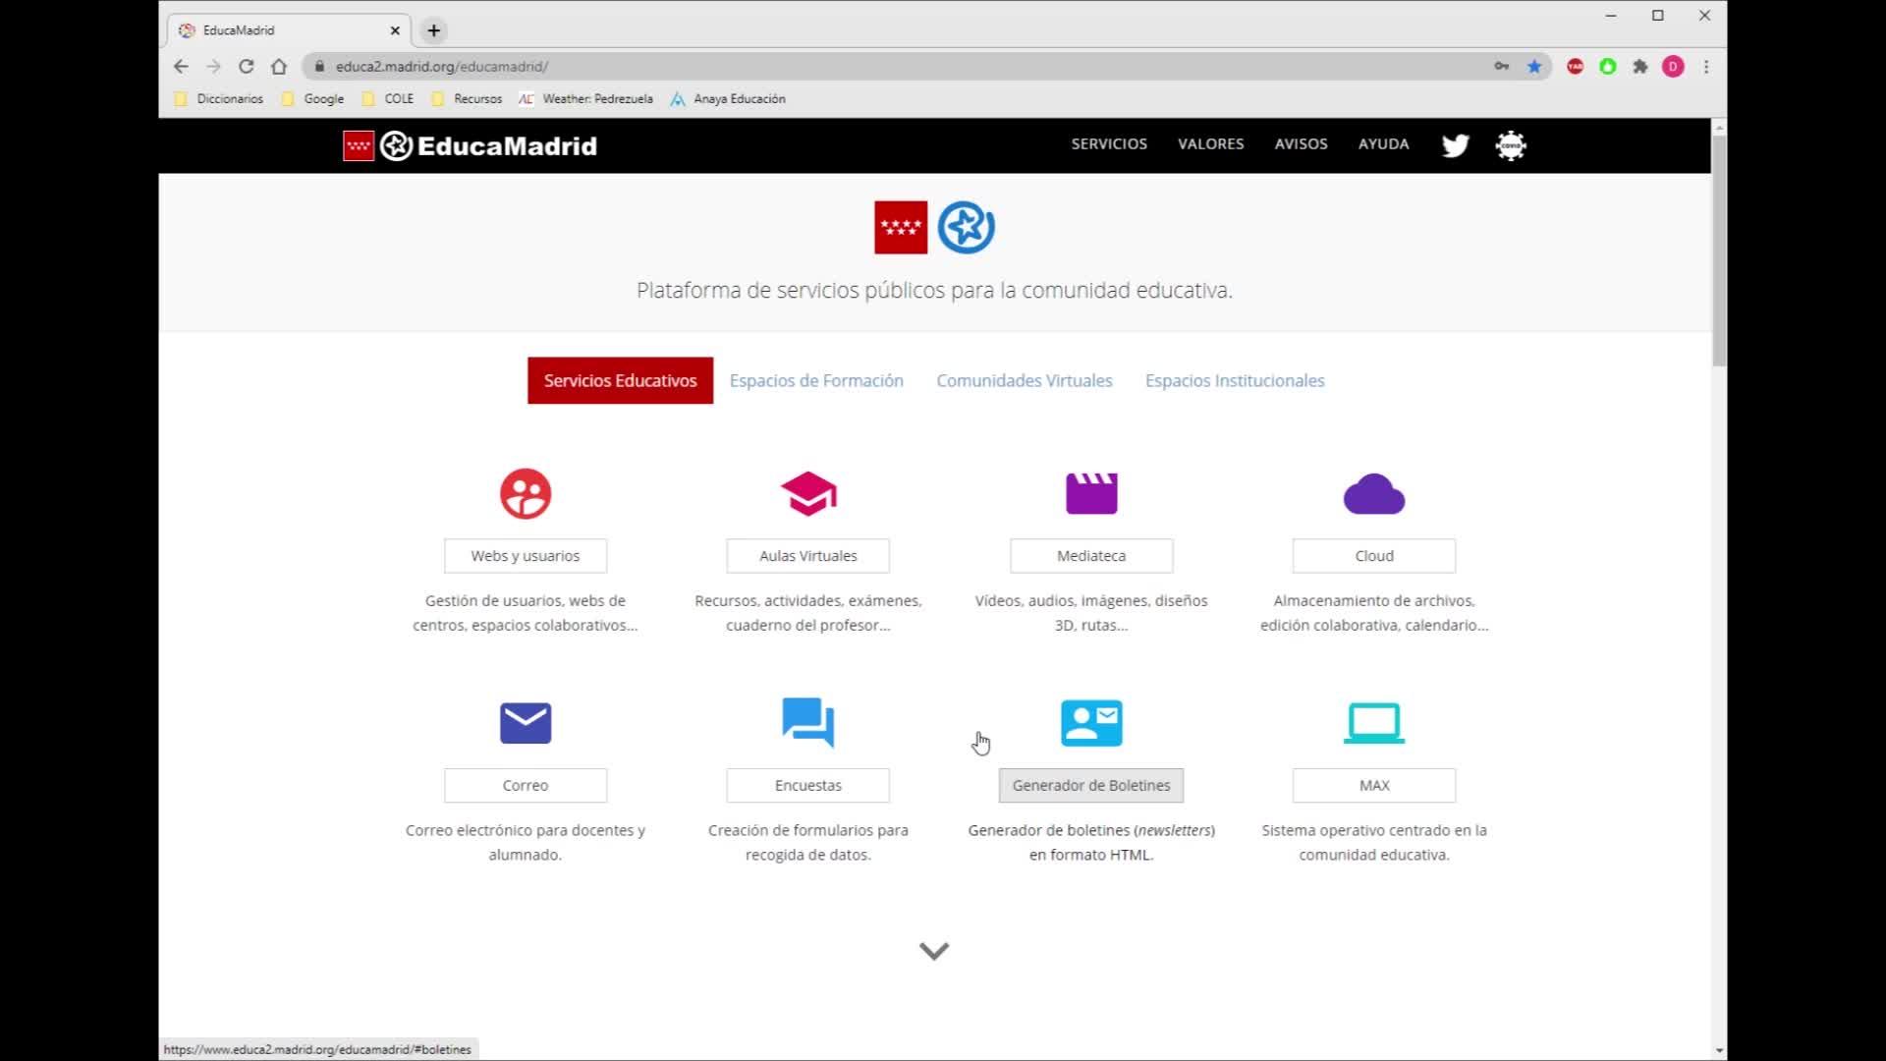1886x1061 pixels.
Task: Switch to Espacios de Formación tab
Action: (x=815, y=380)
